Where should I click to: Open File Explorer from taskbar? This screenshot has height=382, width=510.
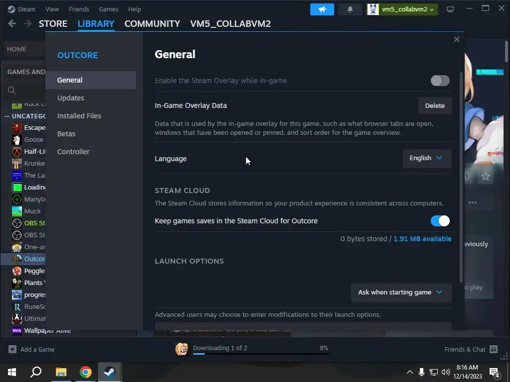point(61,372)
